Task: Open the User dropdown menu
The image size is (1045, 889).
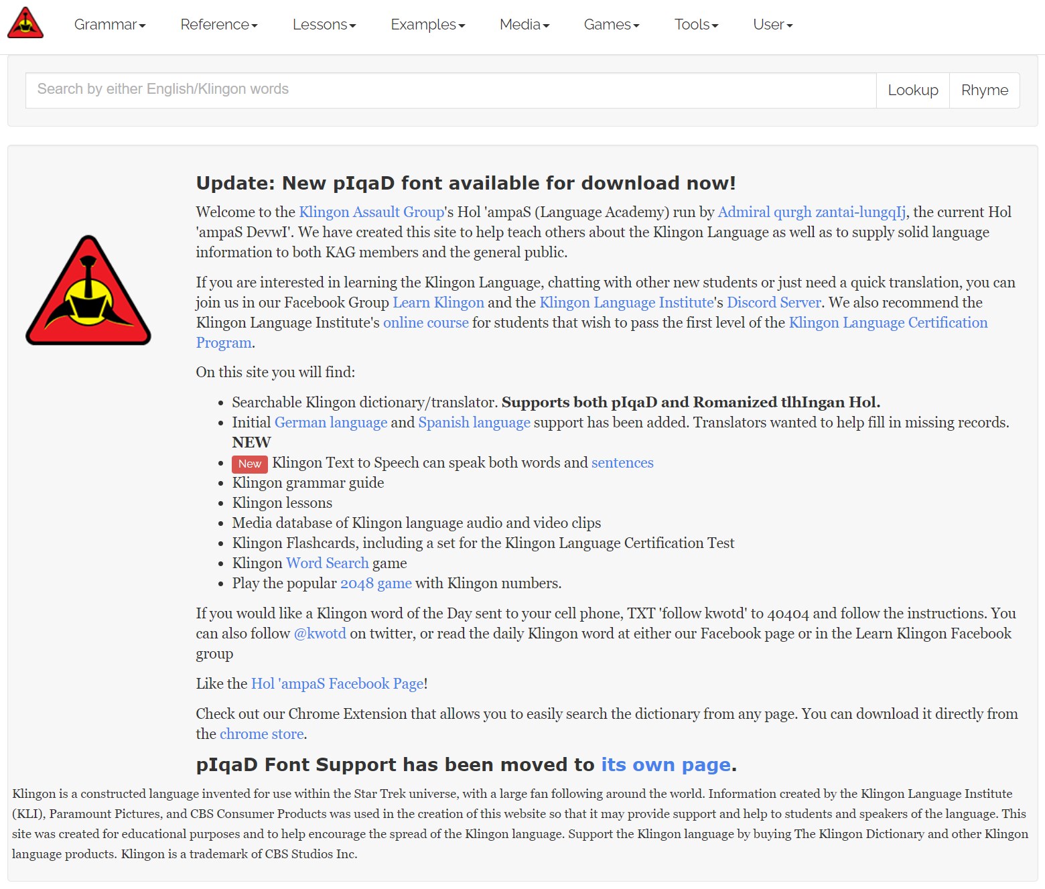Action: 773,25
